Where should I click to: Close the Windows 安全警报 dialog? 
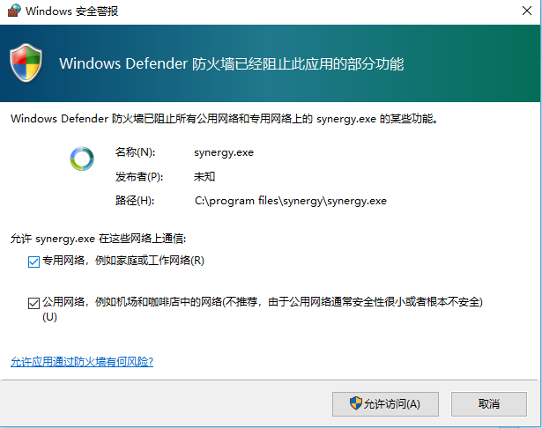527,11
